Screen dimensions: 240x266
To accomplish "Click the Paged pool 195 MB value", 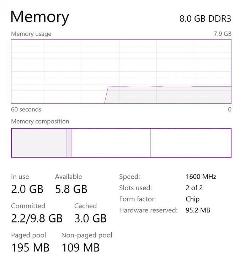I will [31, 248].
